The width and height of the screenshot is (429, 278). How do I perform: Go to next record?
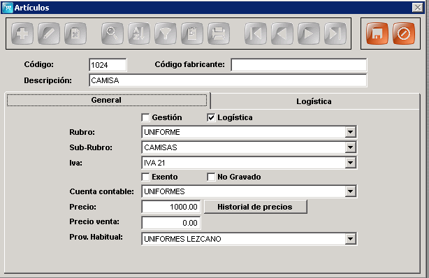(309, 34)
